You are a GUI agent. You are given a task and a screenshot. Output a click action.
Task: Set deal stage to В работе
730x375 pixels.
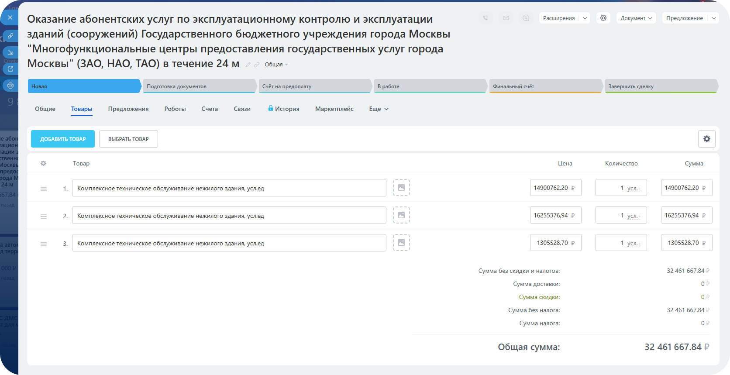(430, 86)
